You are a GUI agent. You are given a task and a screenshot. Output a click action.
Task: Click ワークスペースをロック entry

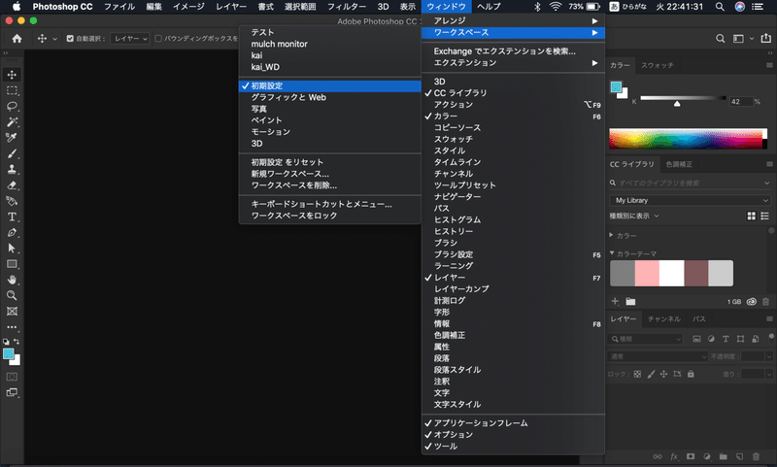[329, 216]
